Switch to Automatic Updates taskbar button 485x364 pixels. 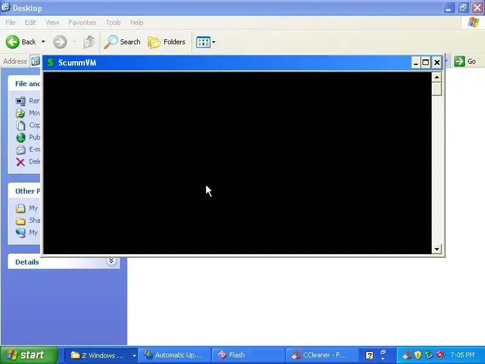pos(175,355)
